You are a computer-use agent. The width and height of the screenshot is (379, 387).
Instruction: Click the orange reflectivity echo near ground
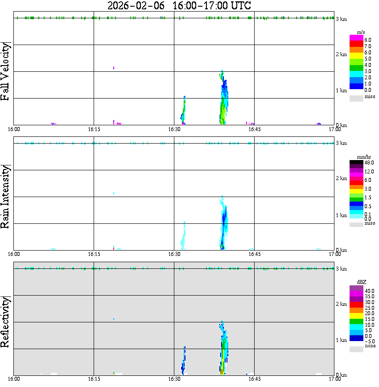[222, 371]
